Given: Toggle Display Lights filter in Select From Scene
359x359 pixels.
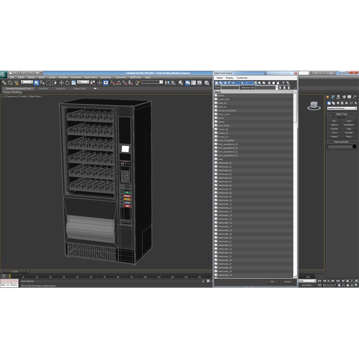Looking at the screenshot, I should 225,83.
